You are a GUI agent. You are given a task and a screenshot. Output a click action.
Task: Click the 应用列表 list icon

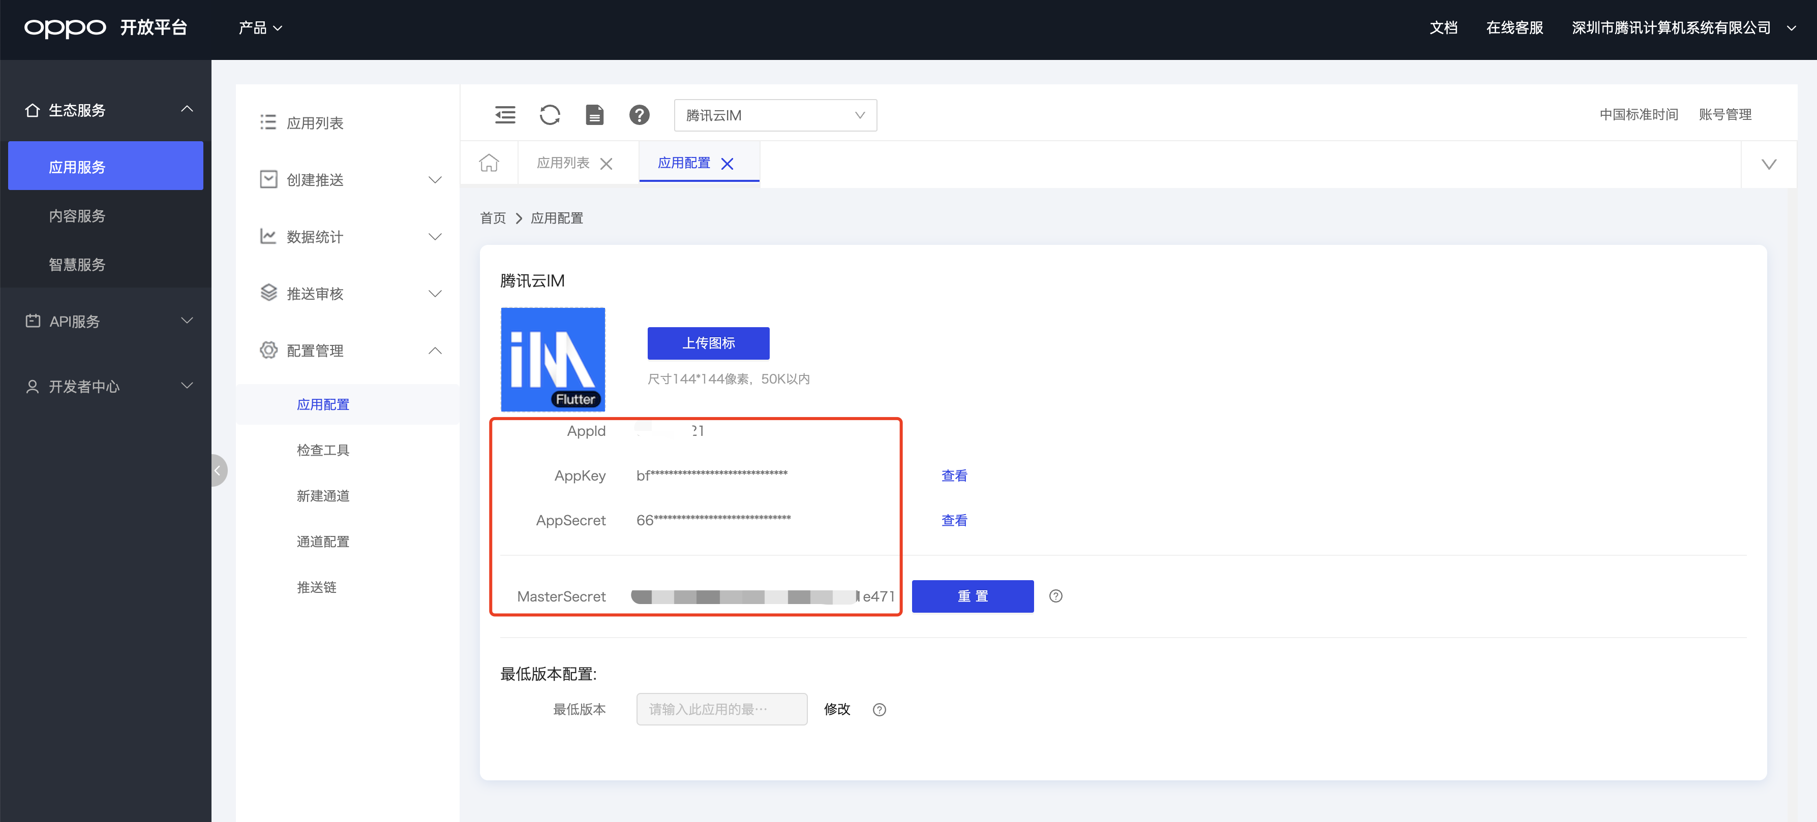click(268, 122)
